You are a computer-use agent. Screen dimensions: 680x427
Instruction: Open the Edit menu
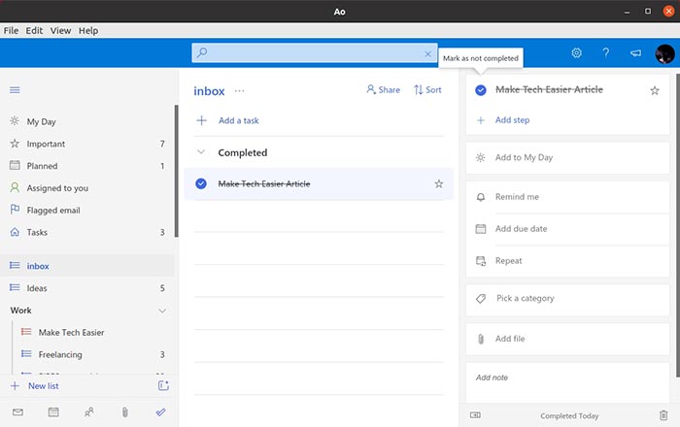[34, 31]
